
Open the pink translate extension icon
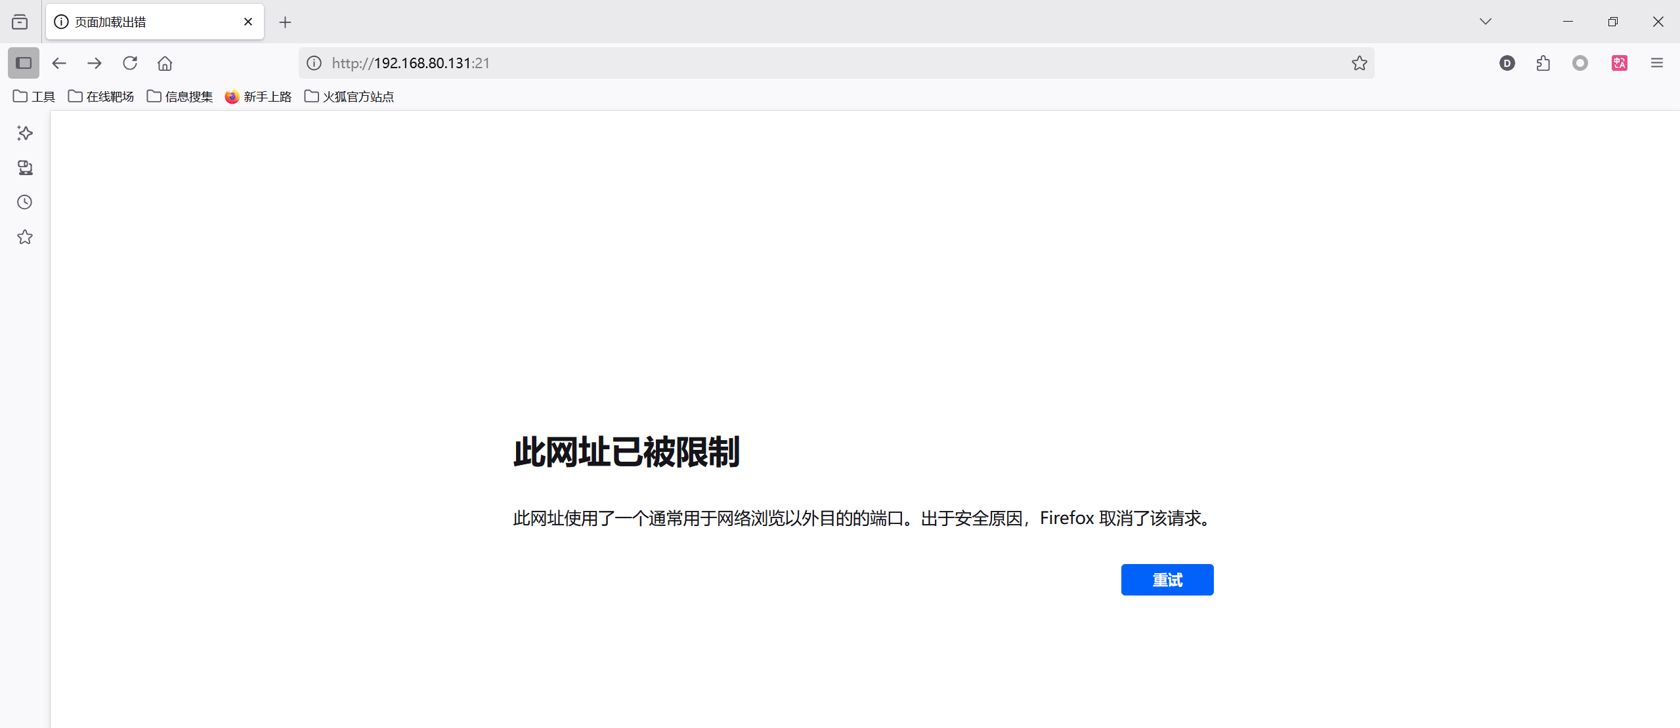click(1620, 63)
